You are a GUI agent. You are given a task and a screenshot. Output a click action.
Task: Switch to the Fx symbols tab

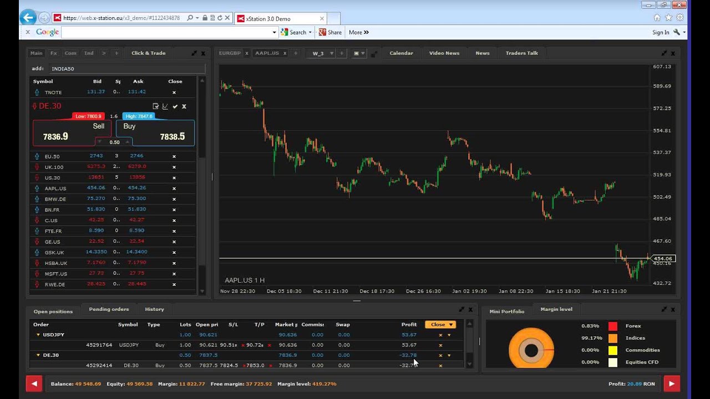tap(53, 53)
